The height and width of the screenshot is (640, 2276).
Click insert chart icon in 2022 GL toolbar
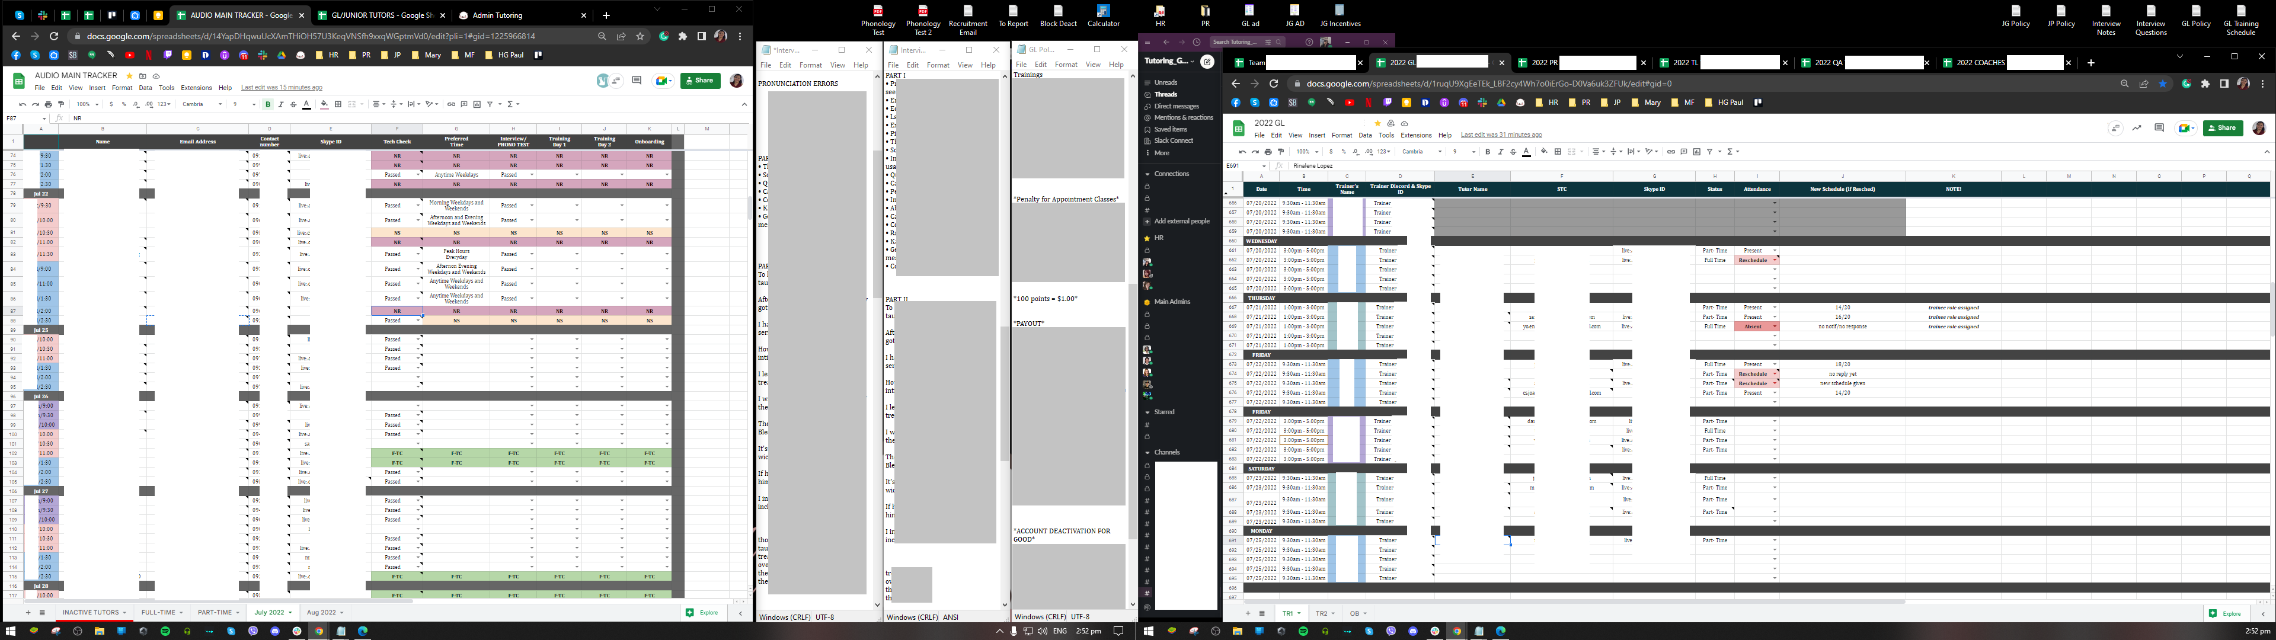coord(1696,152)
